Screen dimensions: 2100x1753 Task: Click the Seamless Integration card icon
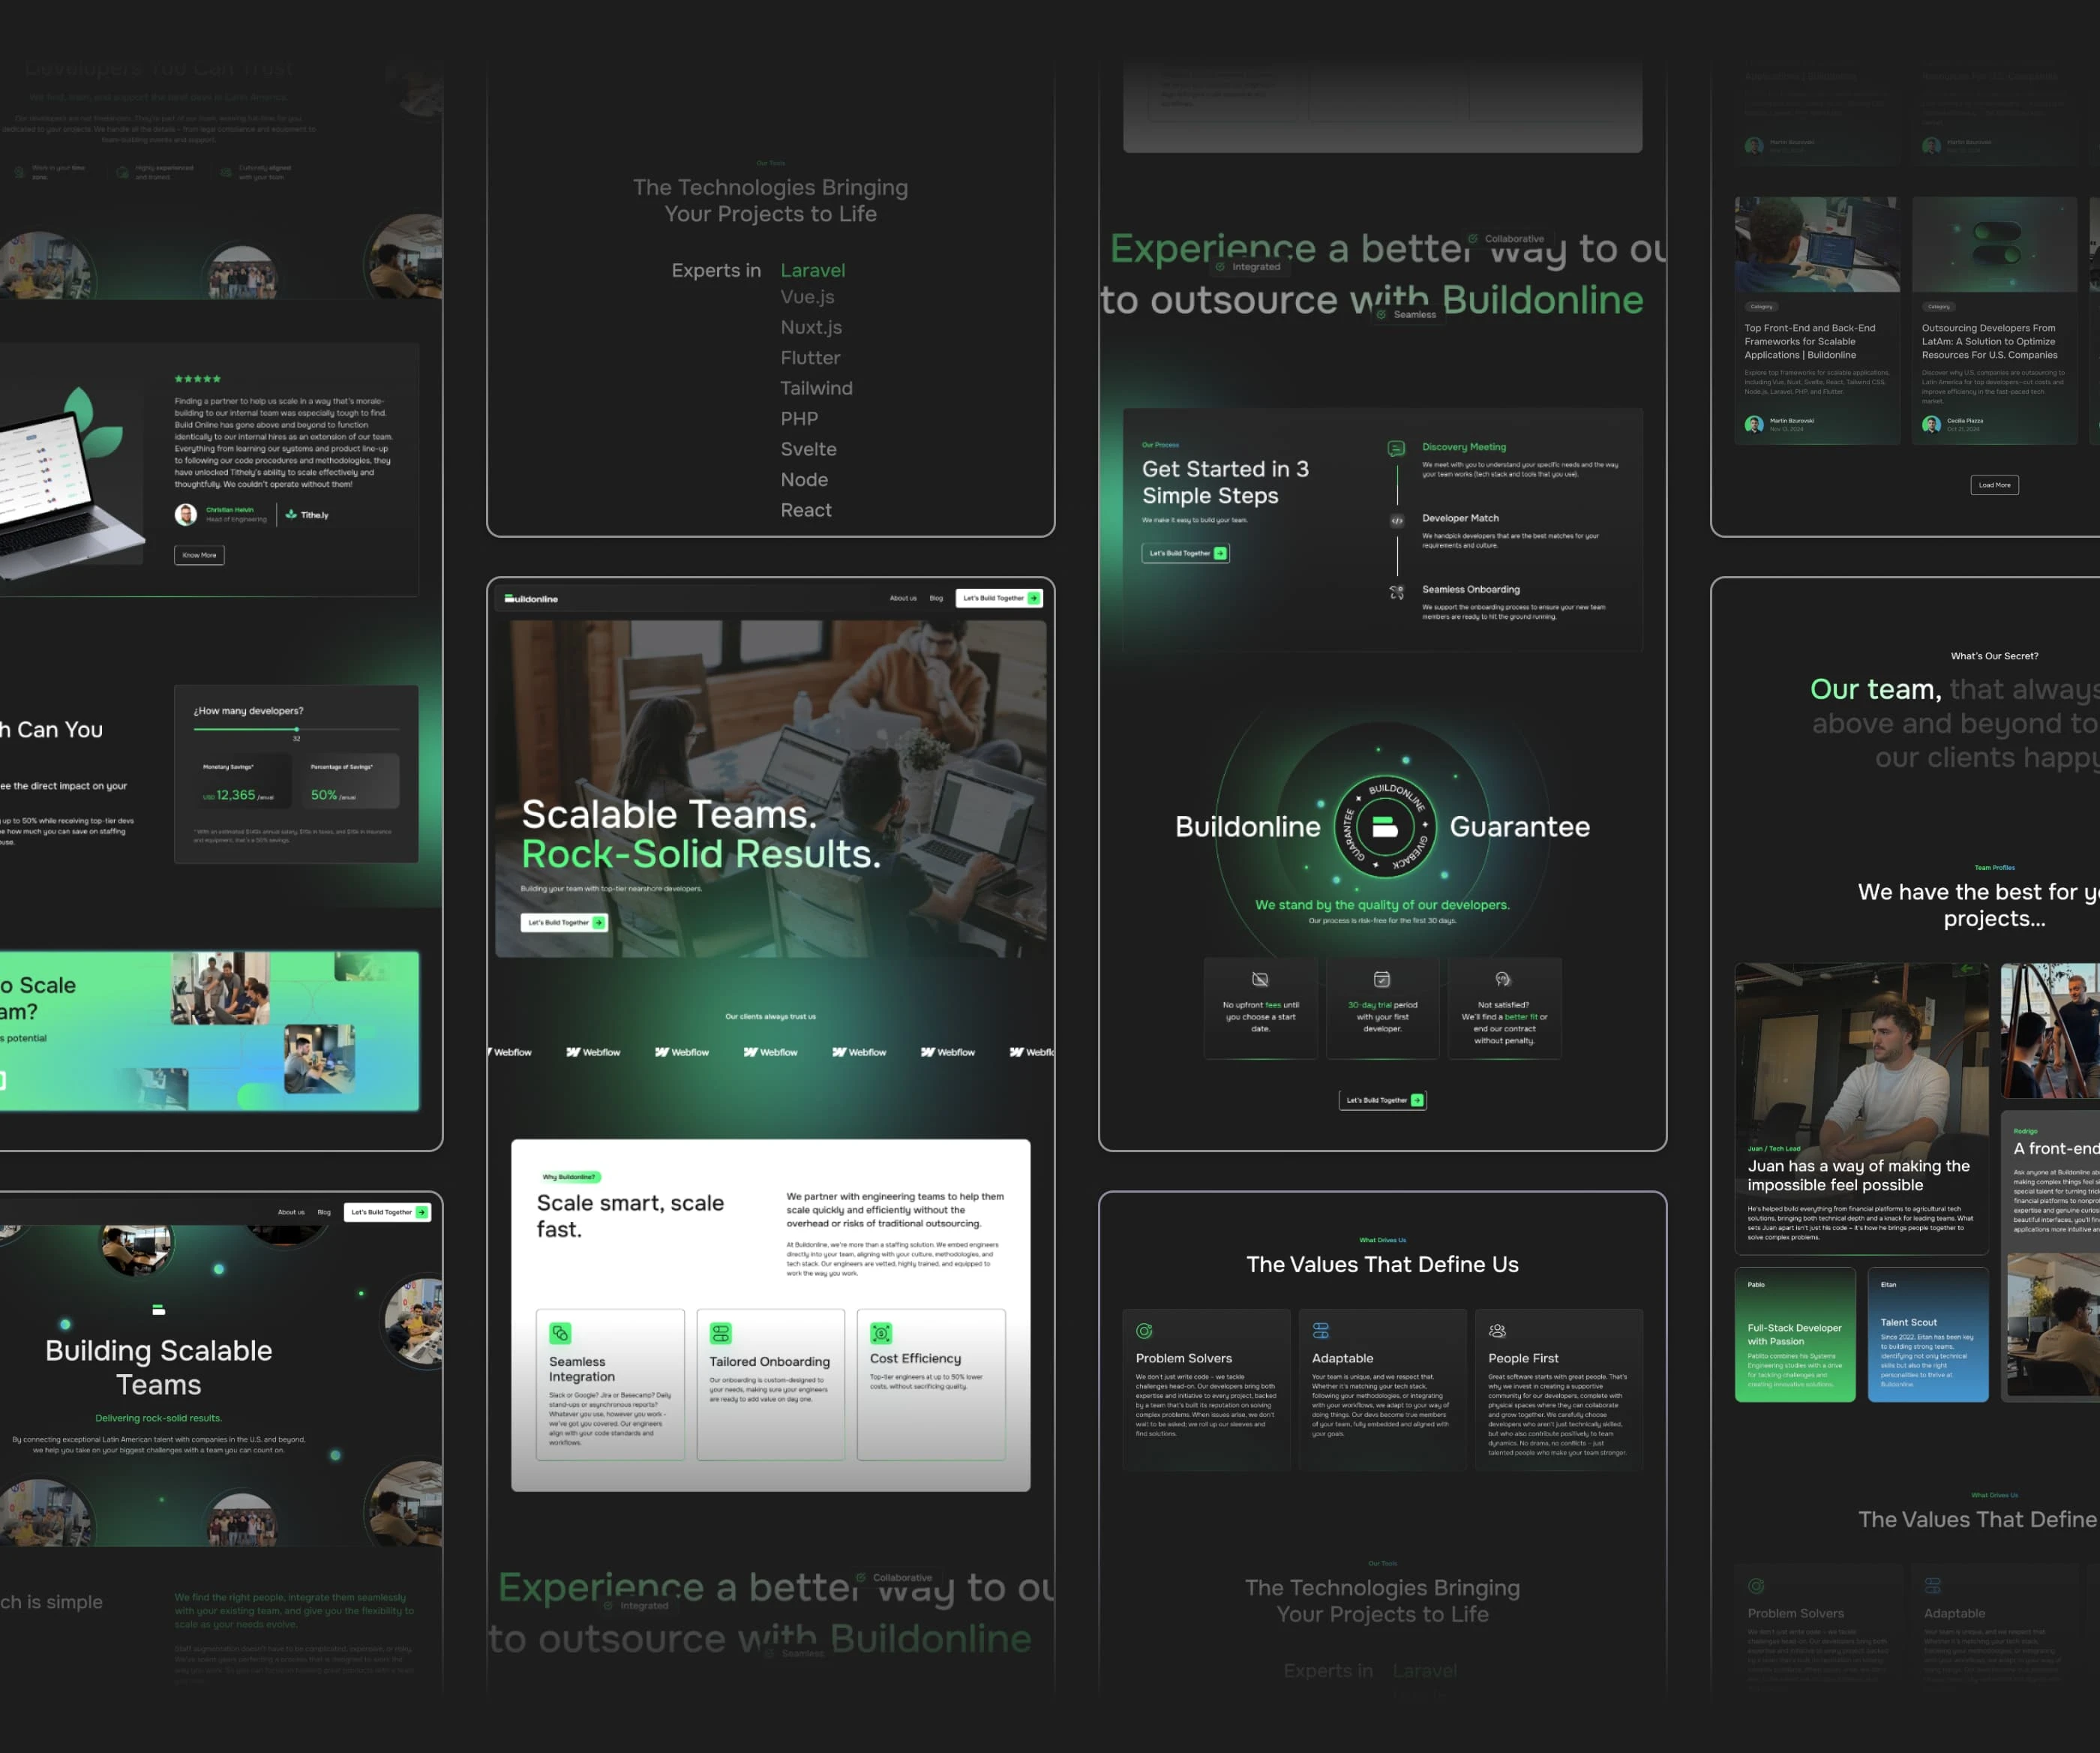(x=560, y=1333)
